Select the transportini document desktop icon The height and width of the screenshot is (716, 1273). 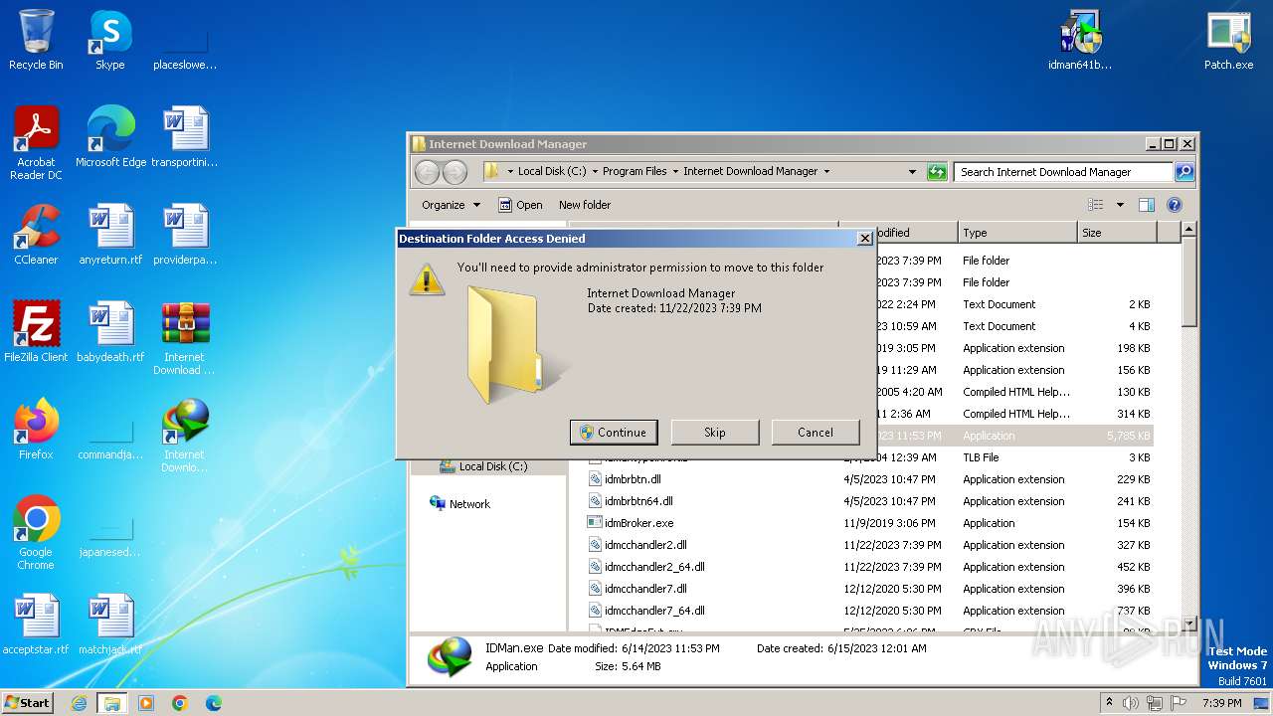point(184,136)
